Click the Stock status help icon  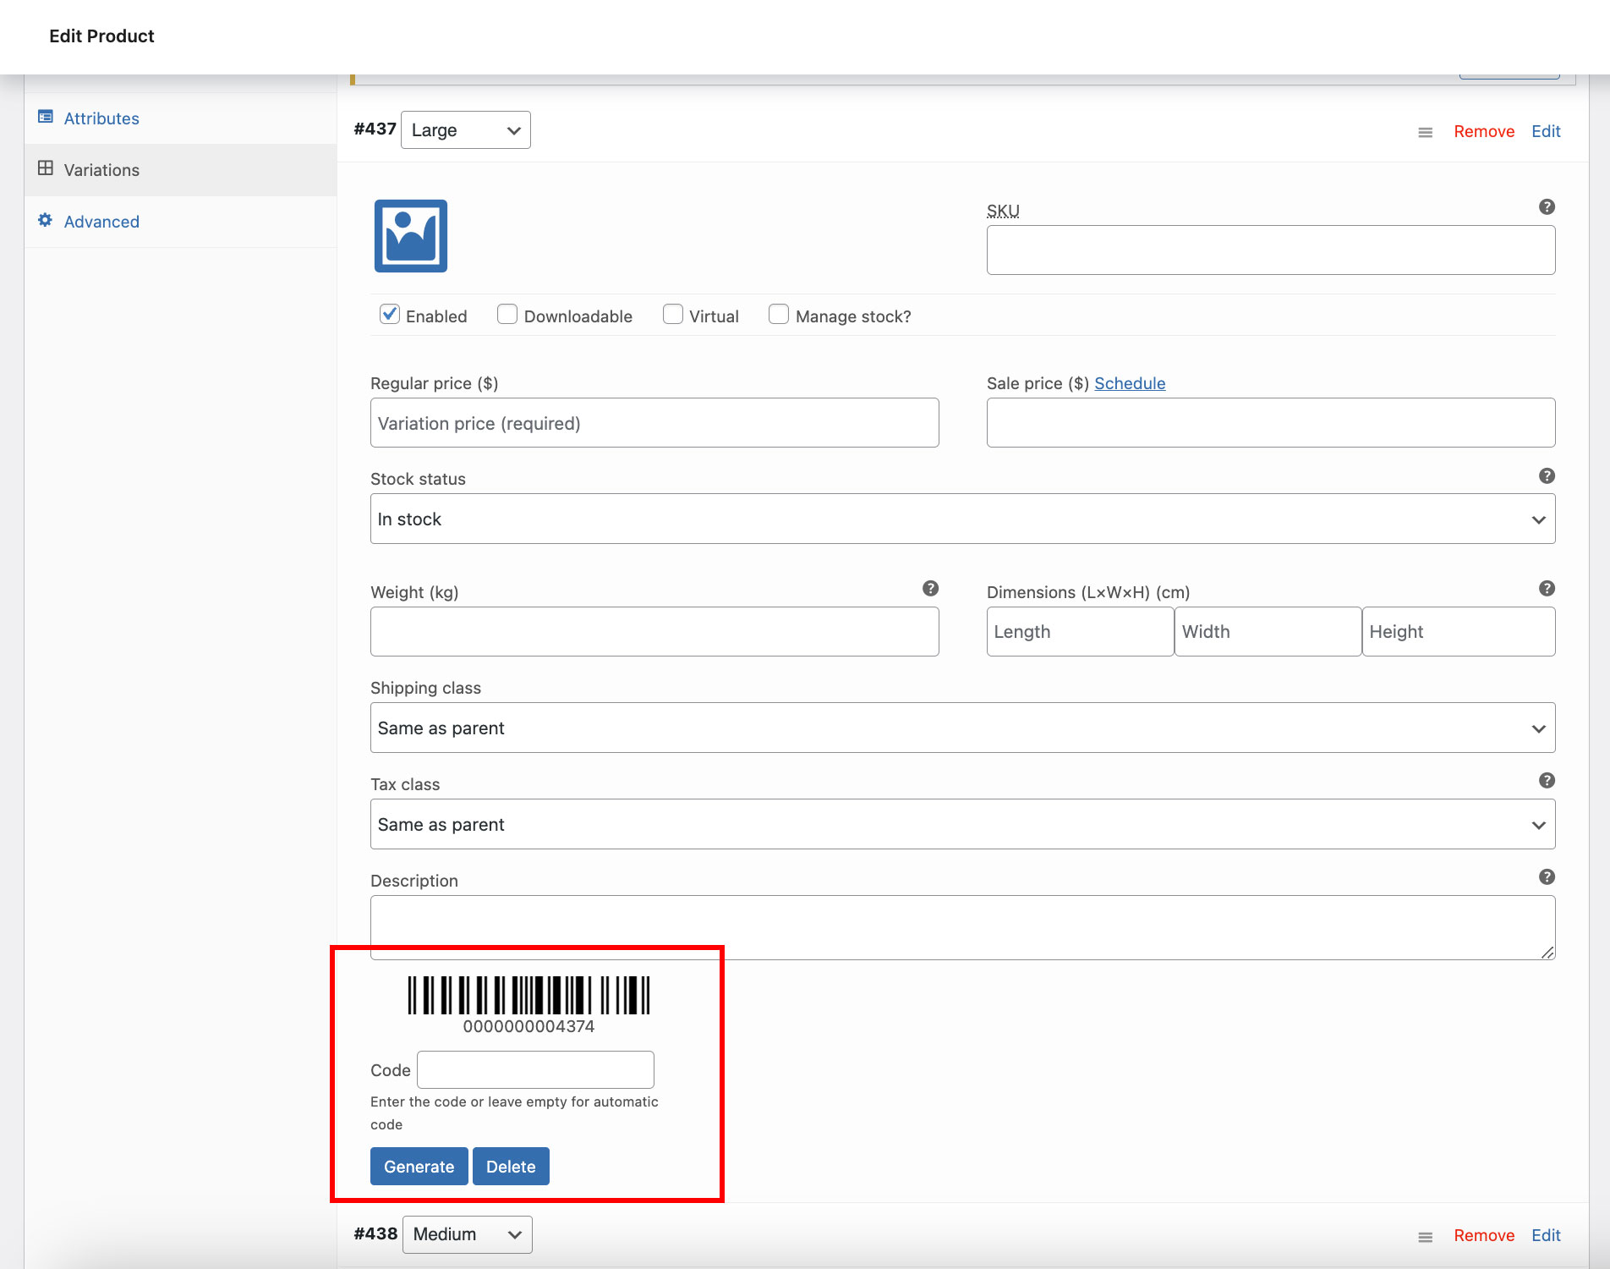(x=1547, y=476)
